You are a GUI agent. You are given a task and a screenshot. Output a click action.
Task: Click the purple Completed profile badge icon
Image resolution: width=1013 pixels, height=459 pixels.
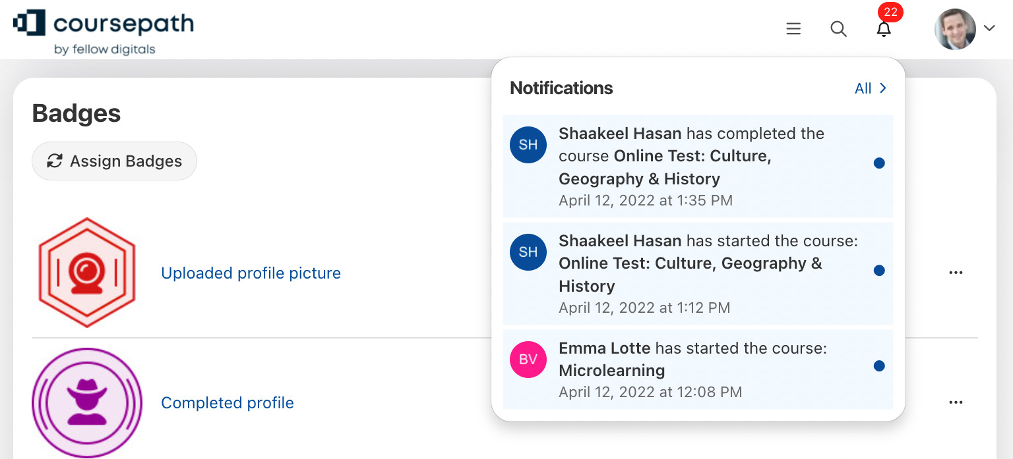87,402
